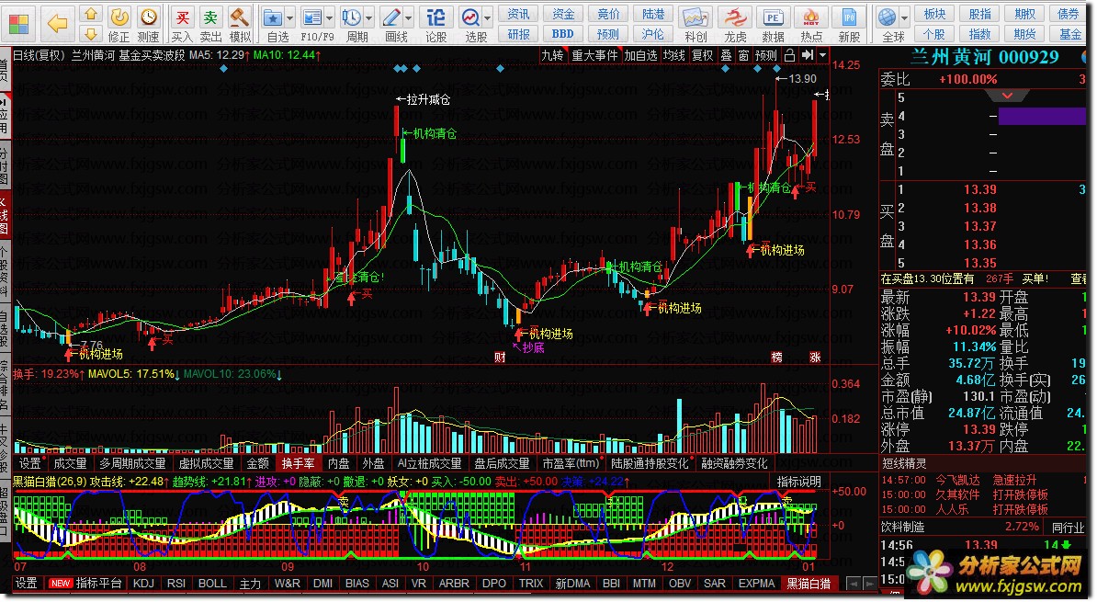Click the red 买入 buy icon

coord(182,17)
